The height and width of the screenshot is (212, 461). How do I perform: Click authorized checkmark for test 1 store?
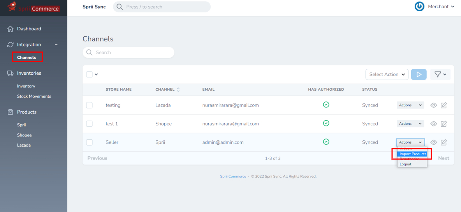click(x=326, y=123)
